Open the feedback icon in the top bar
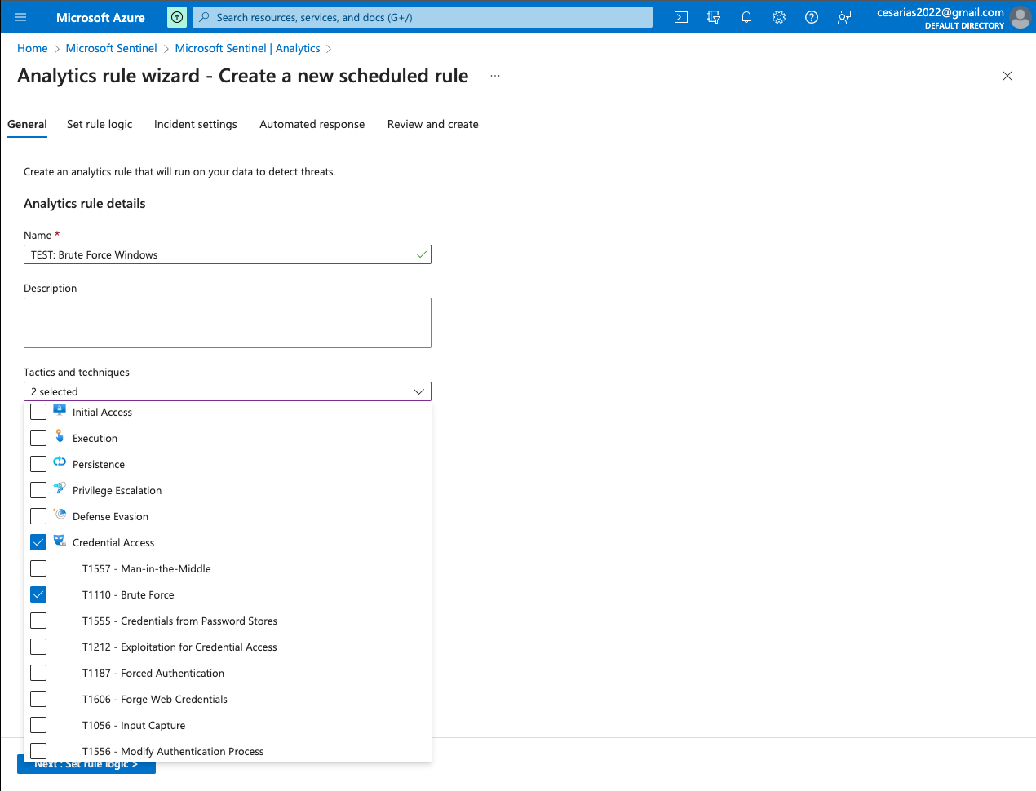 [844, 17]
